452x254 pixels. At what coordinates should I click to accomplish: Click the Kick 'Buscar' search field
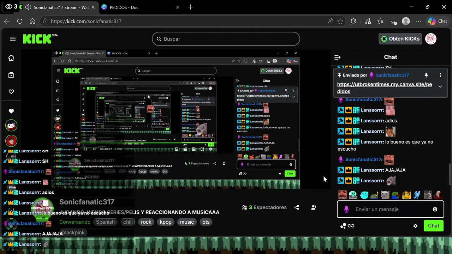226,39
